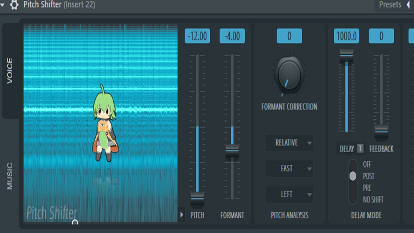This screenshot has height=233, width=414.
Task: Open the Presets selector
Action: tap(390, 5)
